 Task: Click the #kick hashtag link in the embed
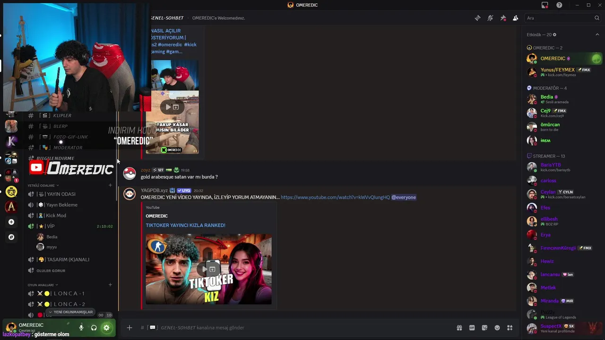[190, 44]
